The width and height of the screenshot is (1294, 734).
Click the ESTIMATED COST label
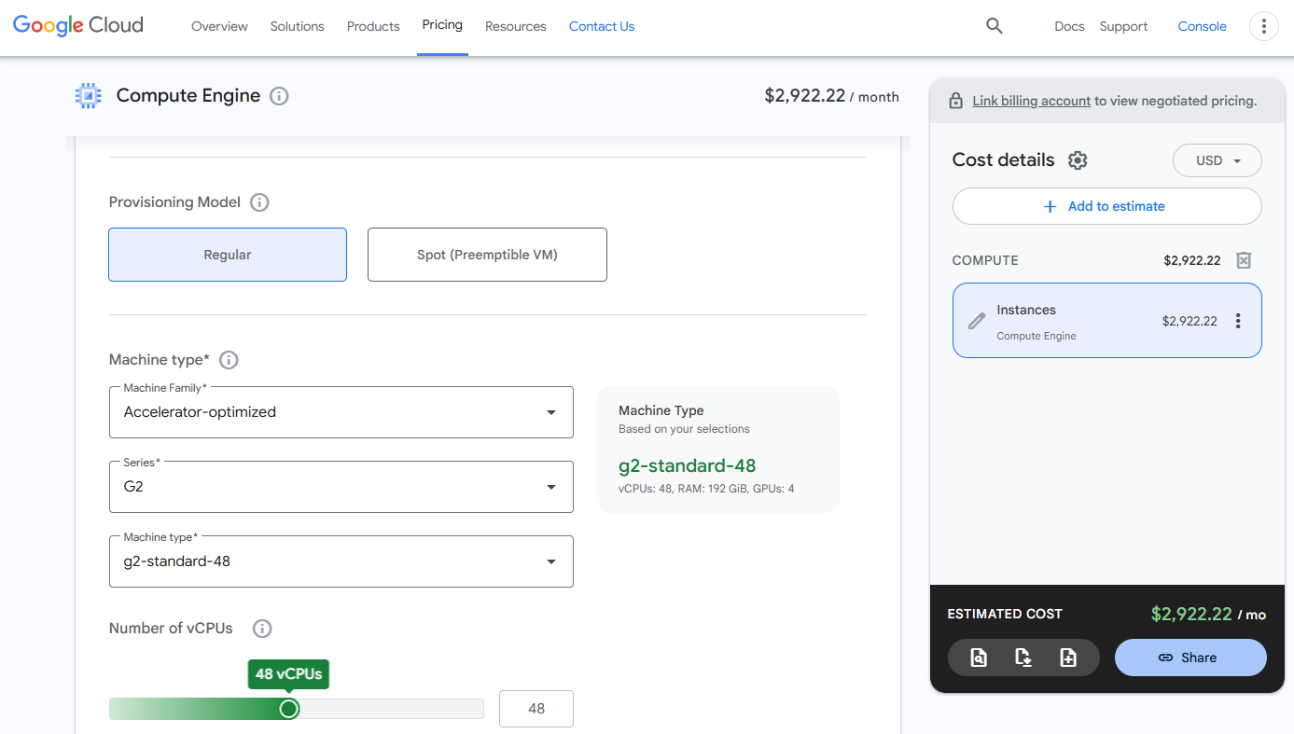click(x=1005, y=614)
